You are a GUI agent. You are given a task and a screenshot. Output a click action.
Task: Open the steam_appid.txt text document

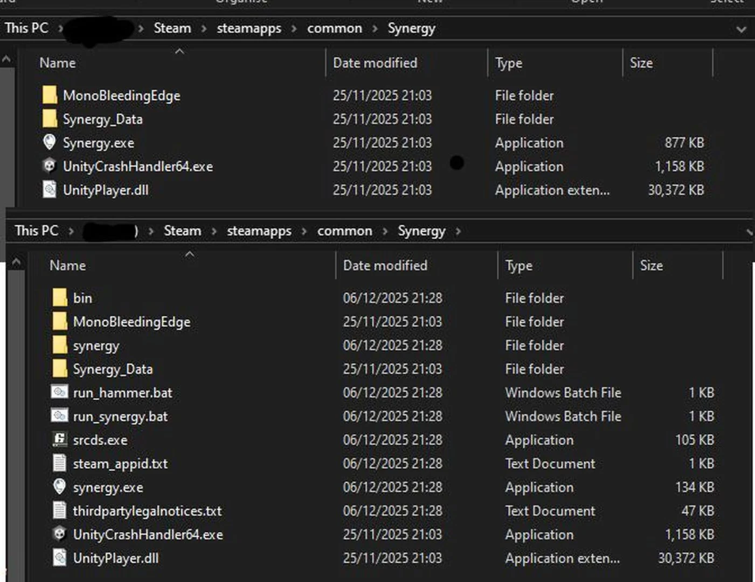pos(120,463)
